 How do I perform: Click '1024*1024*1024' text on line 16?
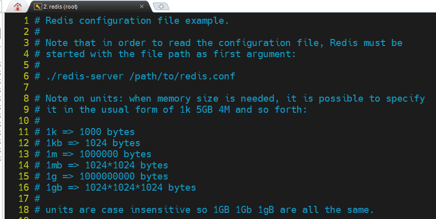[124, 187]
